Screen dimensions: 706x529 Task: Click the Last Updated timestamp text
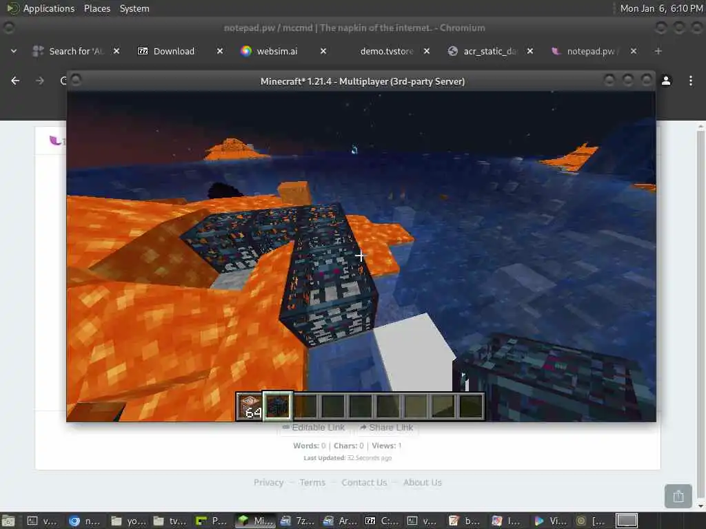(347, 458)
